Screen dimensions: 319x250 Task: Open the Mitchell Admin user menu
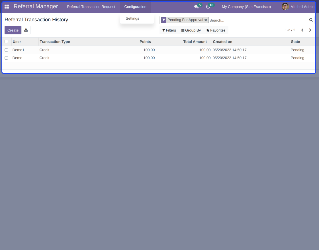click(x=298, y=7)
